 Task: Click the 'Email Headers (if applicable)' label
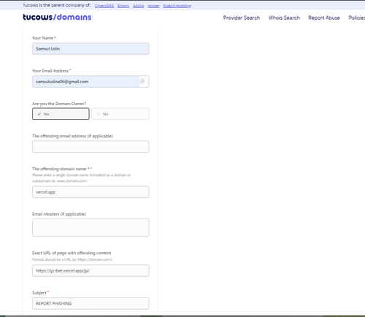tap(59, 214)
